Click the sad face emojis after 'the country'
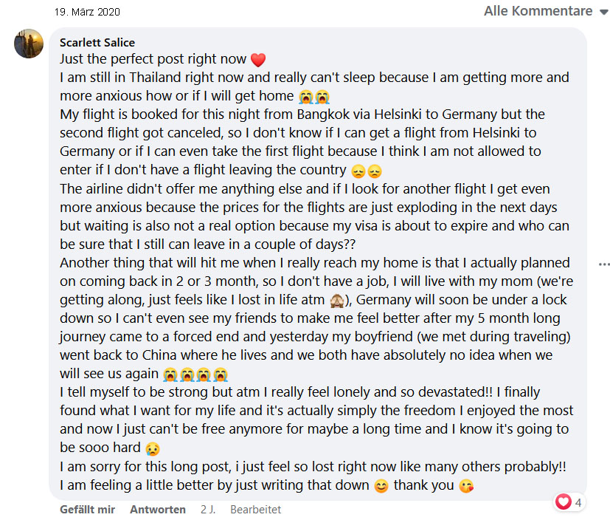The width and height of the screenshot is (610, 520). (x=367, y=171)
